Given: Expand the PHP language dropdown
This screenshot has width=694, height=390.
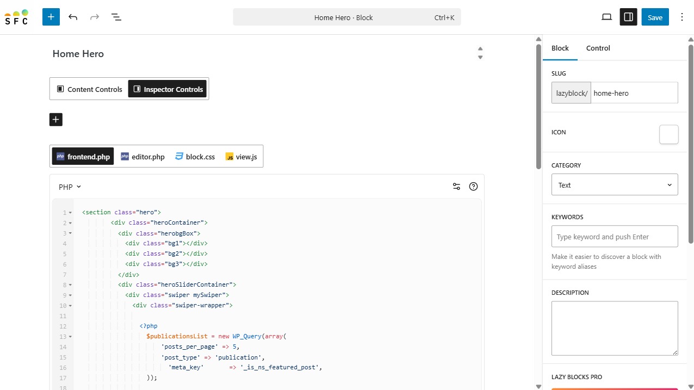Looking at the screenshot, I should [70, 187].
